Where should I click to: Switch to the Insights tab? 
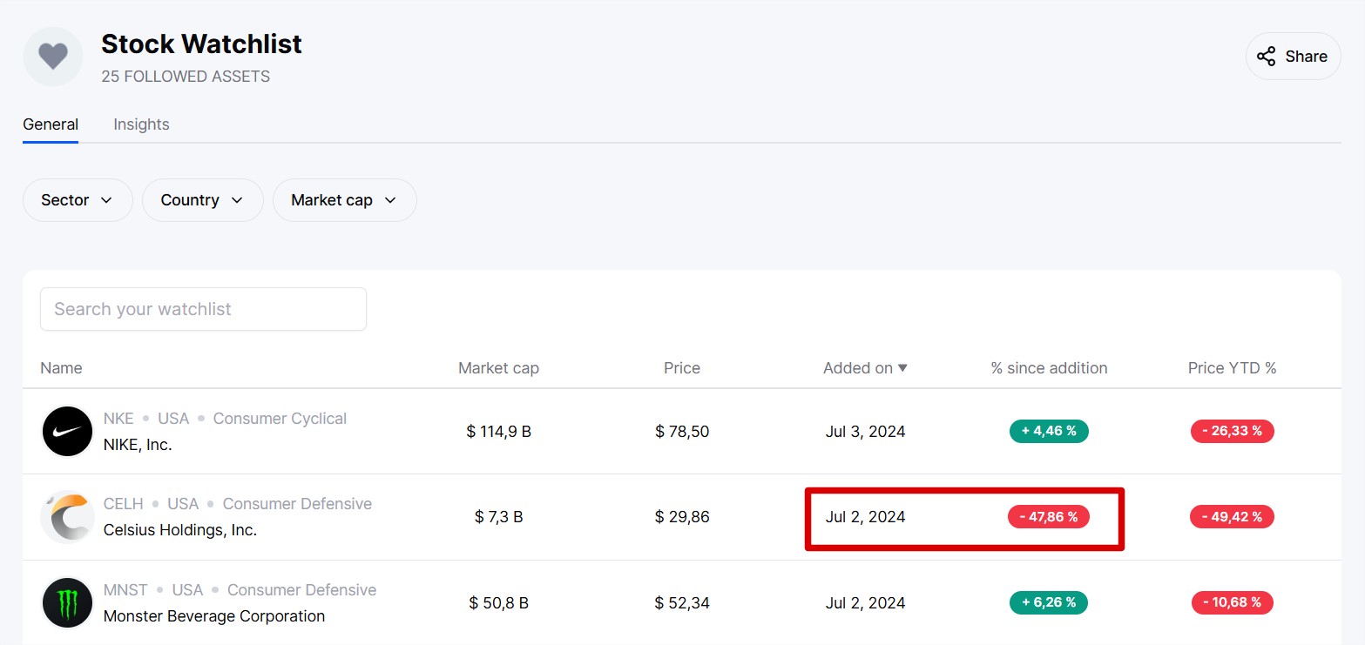[x=141, y=124]
